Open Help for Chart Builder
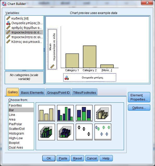The width and height of the screenshot is (155, 166). [x=106, y=158]
